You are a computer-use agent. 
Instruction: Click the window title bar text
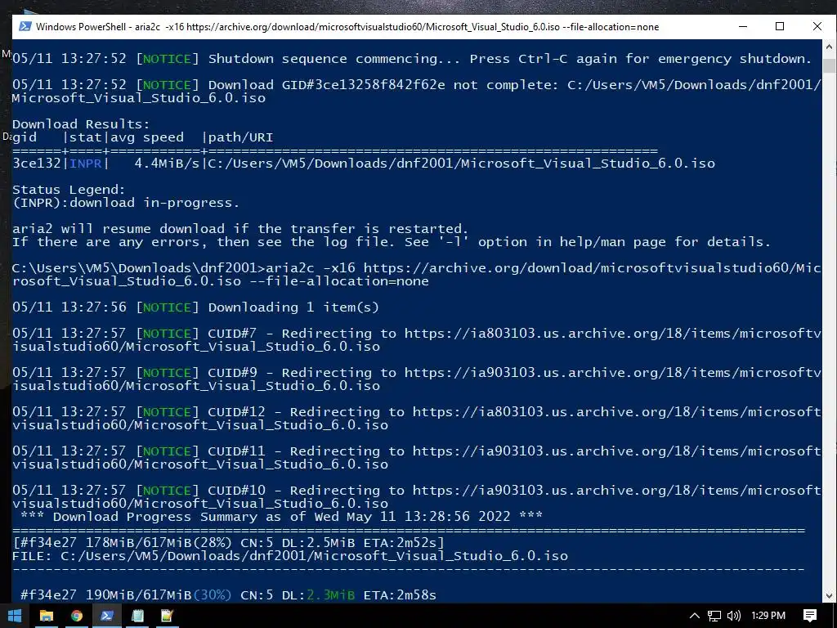[347, 27]
